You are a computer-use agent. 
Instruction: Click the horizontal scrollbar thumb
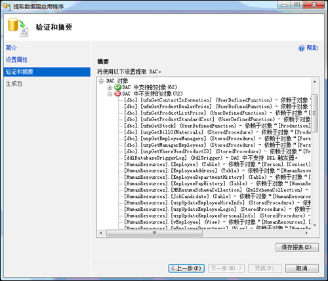click(154, 233)
